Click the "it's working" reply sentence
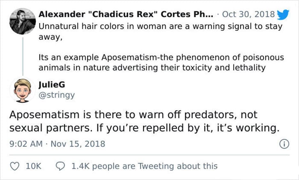299x180 pixels. point(188,128)
